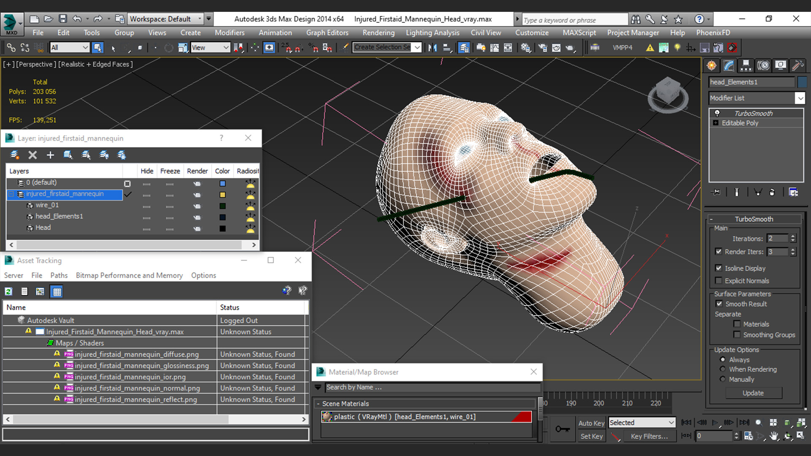Click the Update button

(x=753, y=393)
